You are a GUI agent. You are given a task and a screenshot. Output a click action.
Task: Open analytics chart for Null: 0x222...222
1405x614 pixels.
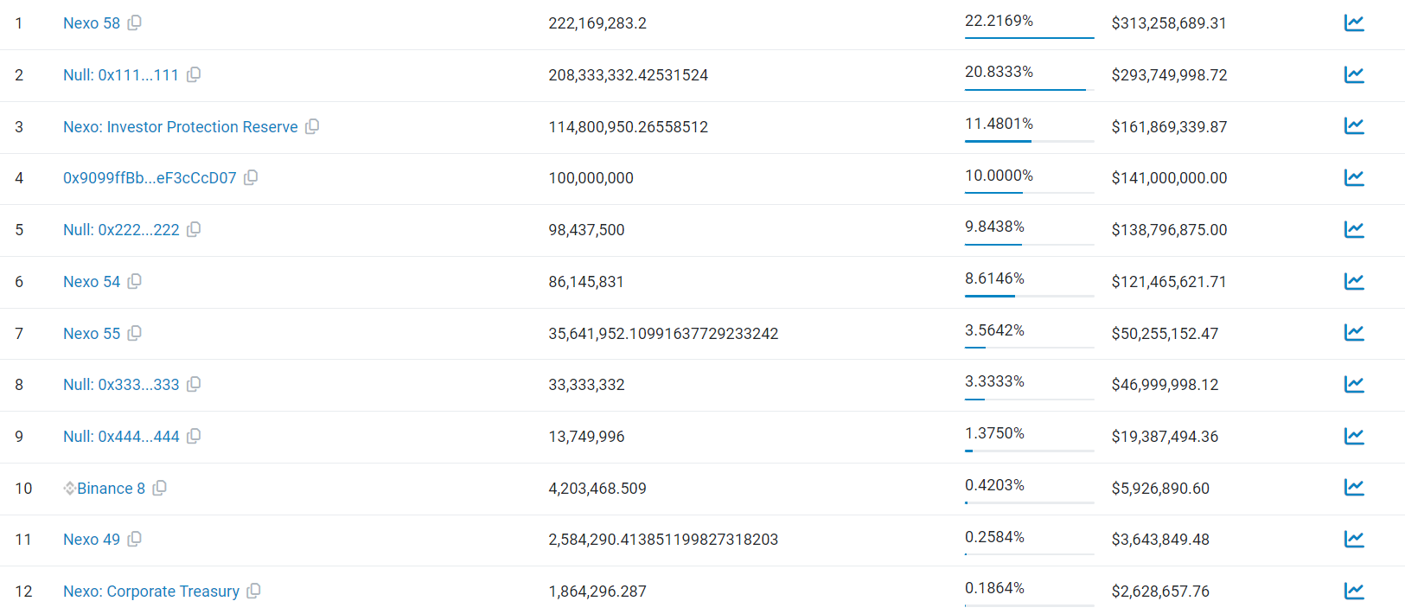click(x=1354, y=229)
